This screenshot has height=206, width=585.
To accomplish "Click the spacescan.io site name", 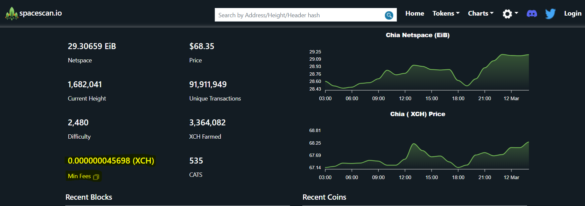I will (41, 13).
